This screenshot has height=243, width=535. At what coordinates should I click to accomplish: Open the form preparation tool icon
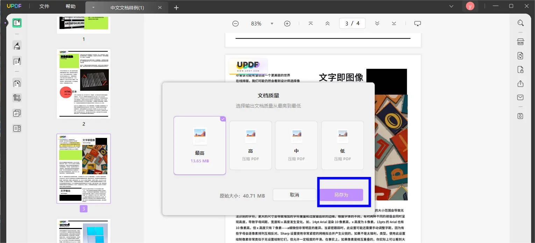point(17,128)
